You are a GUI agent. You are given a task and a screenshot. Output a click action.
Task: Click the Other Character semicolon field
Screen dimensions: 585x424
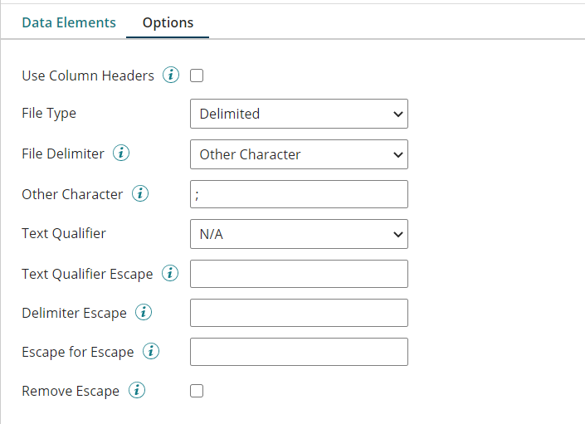[299, 194]
